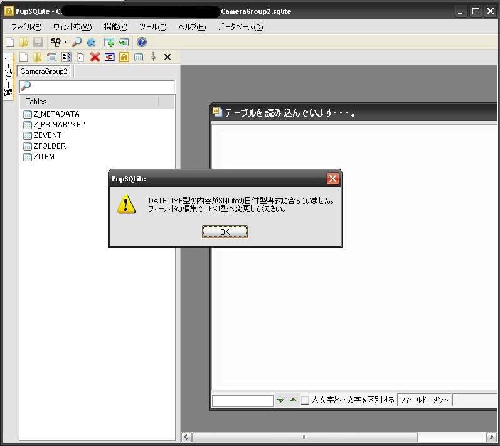Maximize the PupSQLite main window

pos(476,11)
